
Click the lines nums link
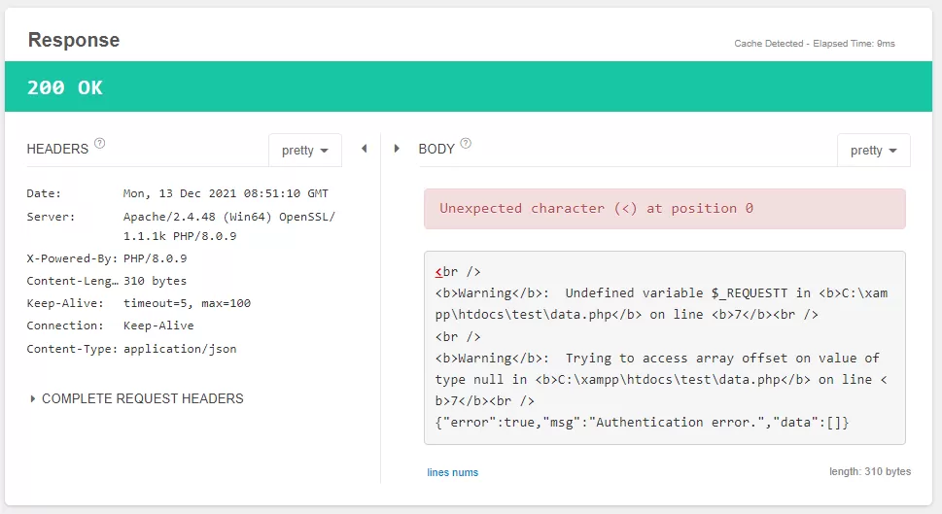click(452, 472)
